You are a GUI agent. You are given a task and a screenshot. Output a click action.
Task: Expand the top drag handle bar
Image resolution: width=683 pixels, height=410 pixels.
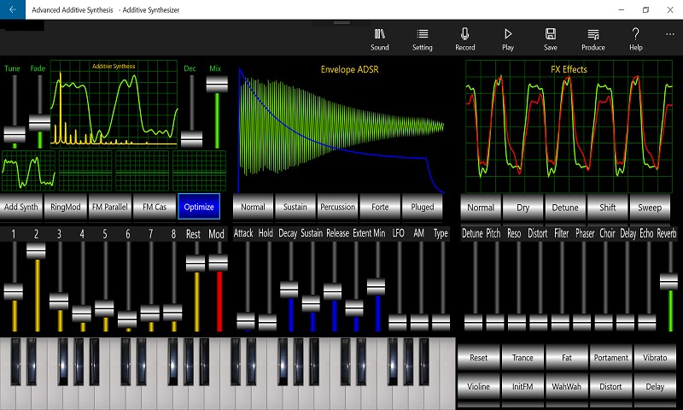pyautogui.click(x=341, y=22)
